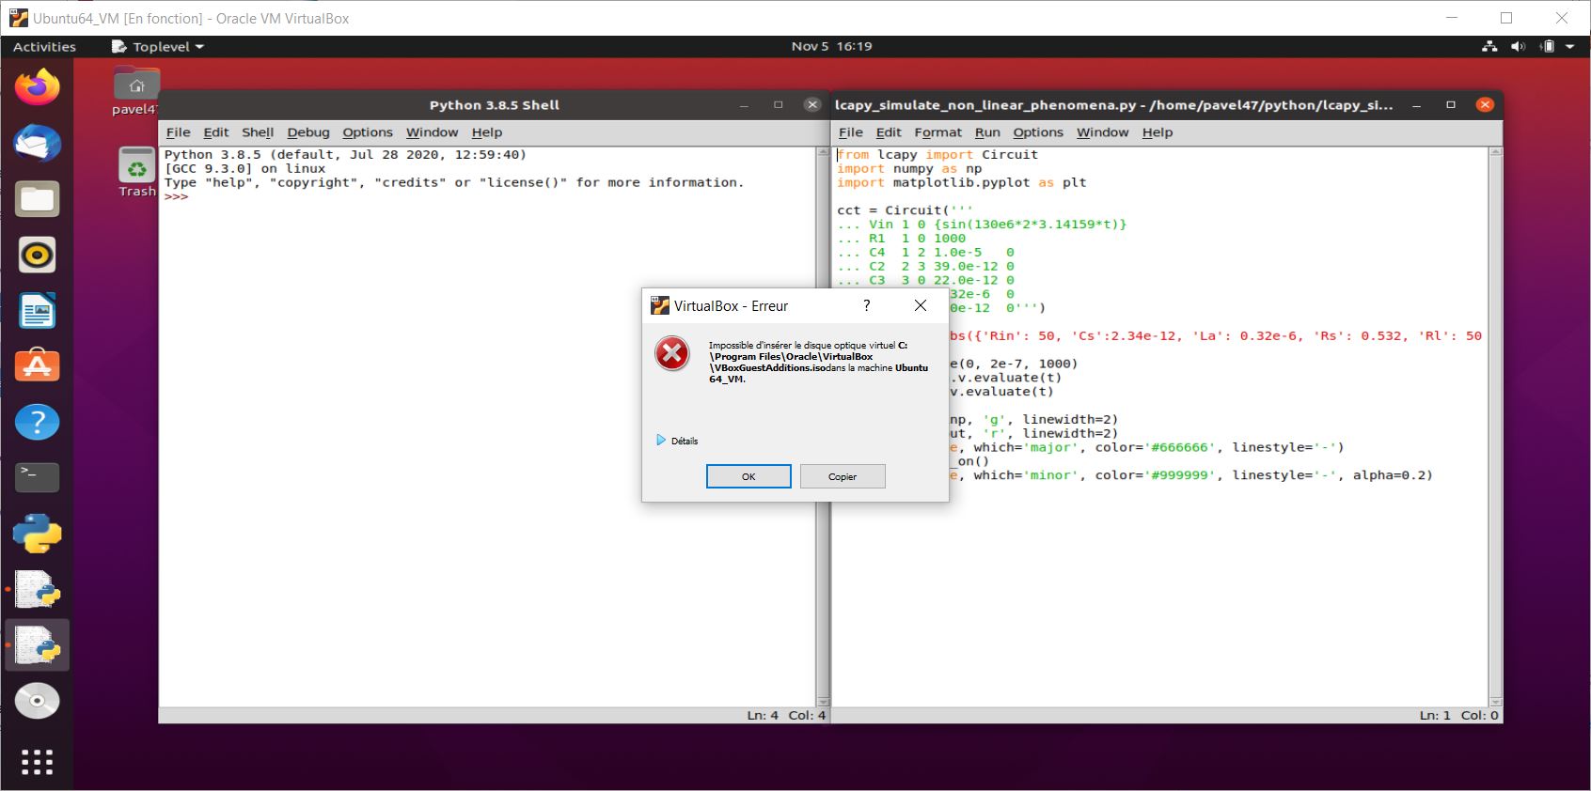Open the battery icon in the top bar
Image resolution: width=1591 pixels, height=791 pixels.
[1547, 46]
